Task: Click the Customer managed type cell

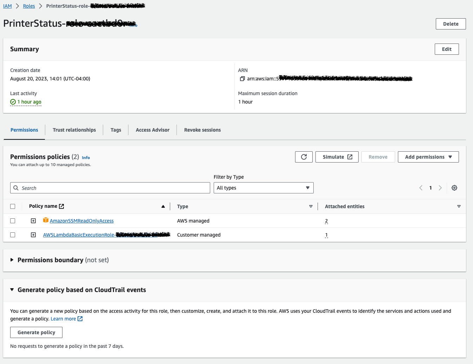Action: point(199,235)
